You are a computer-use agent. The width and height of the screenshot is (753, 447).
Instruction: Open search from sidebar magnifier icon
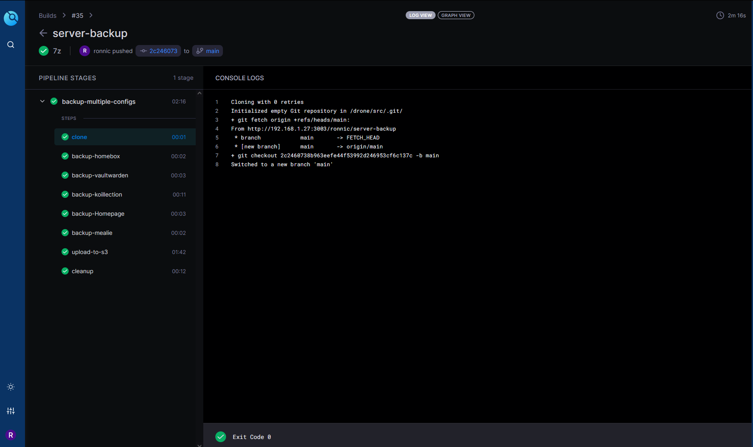tap(11, 45)
